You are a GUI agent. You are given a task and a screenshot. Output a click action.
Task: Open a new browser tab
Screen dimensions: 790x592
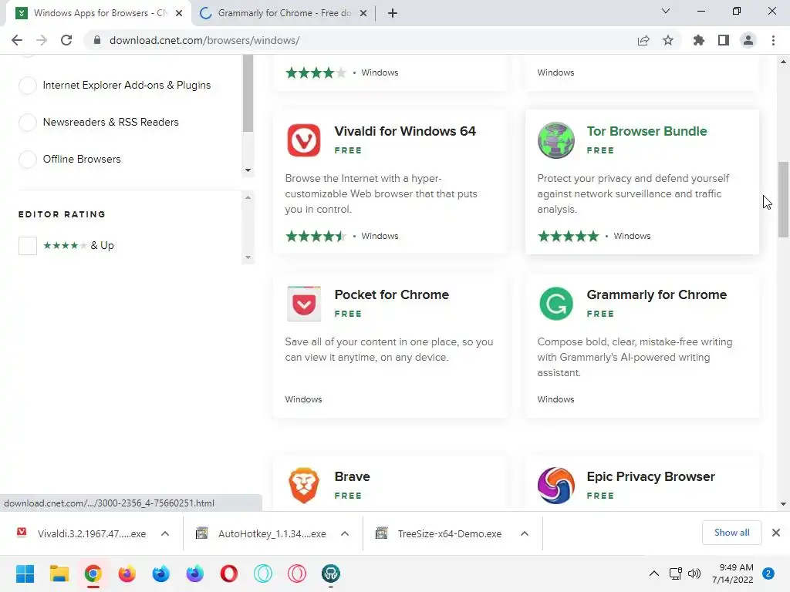[393, 13]
